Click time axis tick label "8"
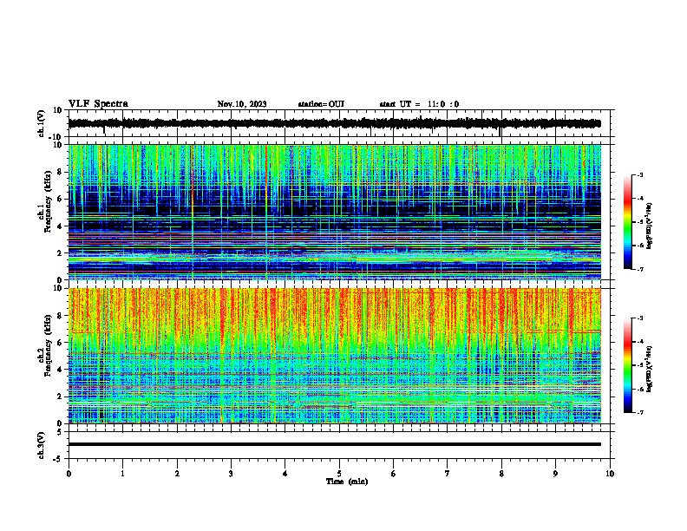 tap(501, 474)
